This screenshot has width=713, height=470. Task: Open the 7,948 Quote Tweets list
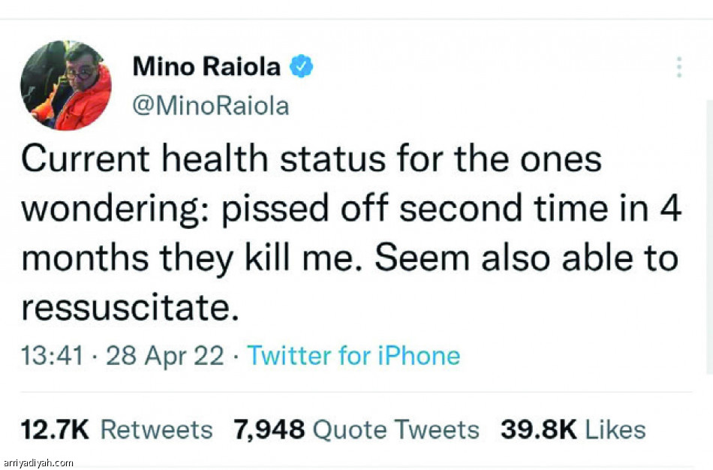356,429
